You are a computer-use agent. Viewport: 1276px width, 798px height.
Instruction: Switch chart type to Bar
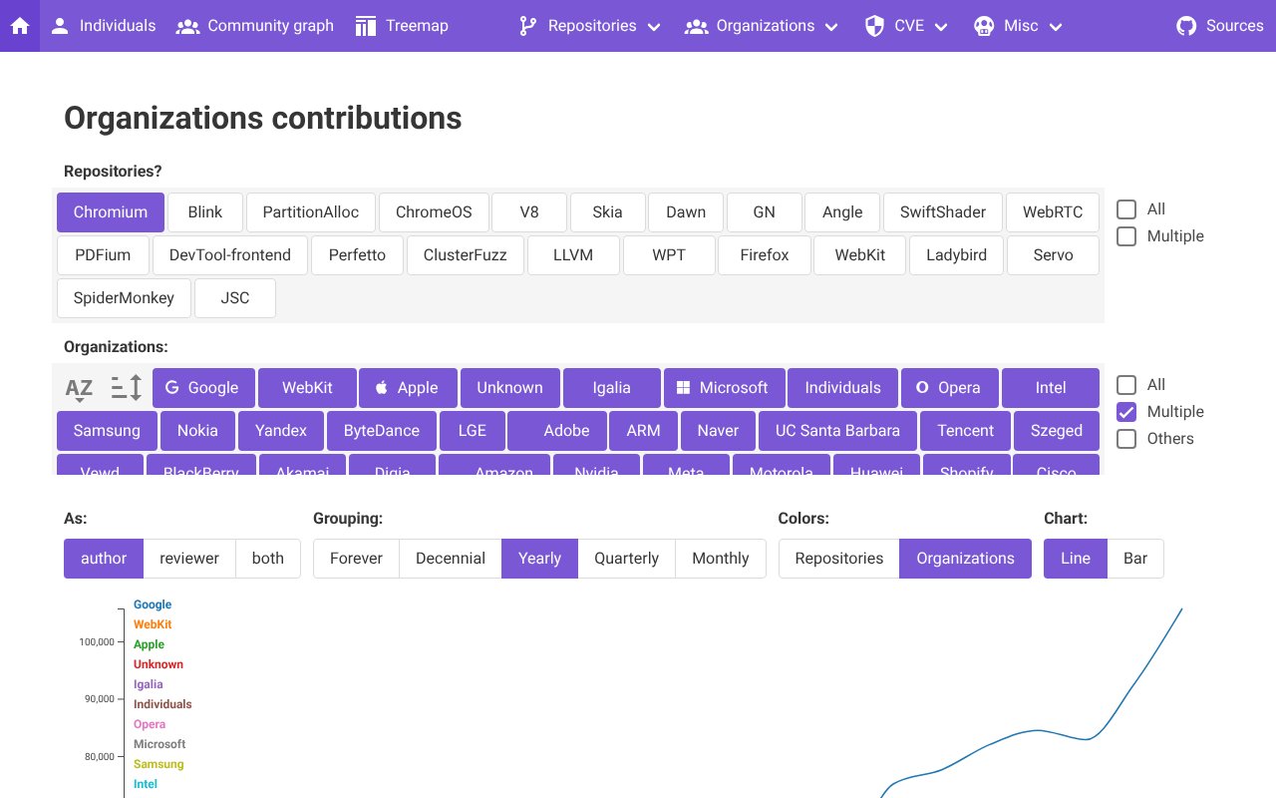1134,559
